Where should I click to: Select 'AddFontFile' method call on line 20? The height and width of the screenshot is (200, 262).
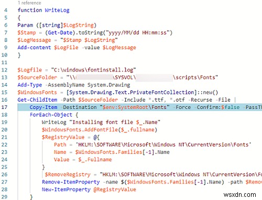101,130
